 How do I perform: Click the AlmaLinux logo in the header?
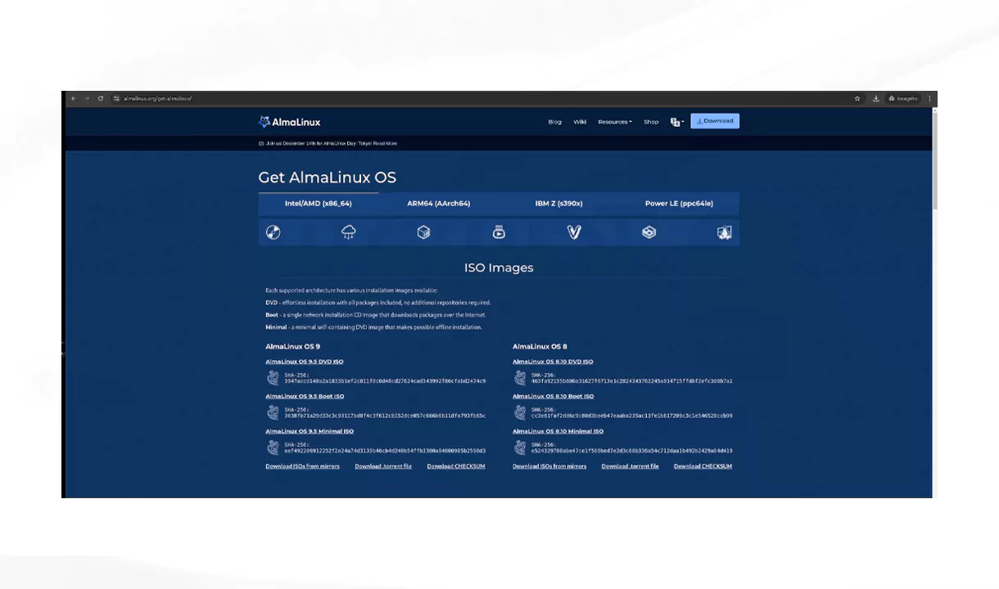click(289, 122)
